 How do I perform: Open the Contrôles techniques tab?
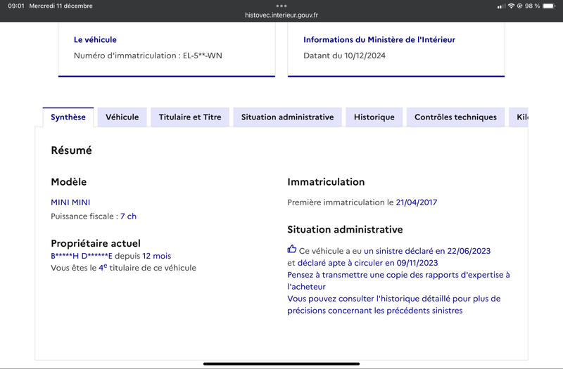coord(455,117)
